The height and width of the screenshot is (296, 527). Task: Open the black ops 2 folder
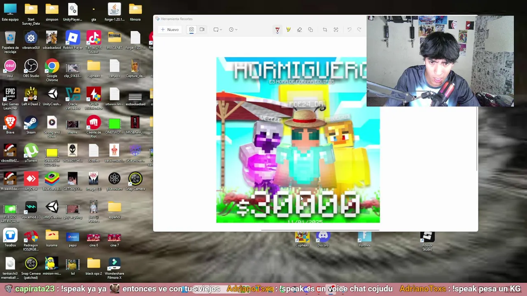point(93,266)
